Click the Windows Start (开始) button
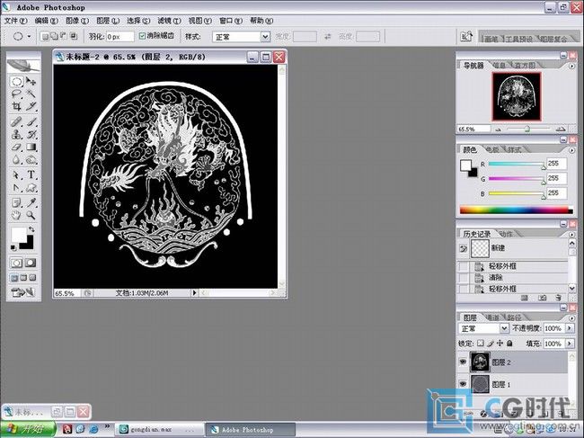 tap(28, 429)
